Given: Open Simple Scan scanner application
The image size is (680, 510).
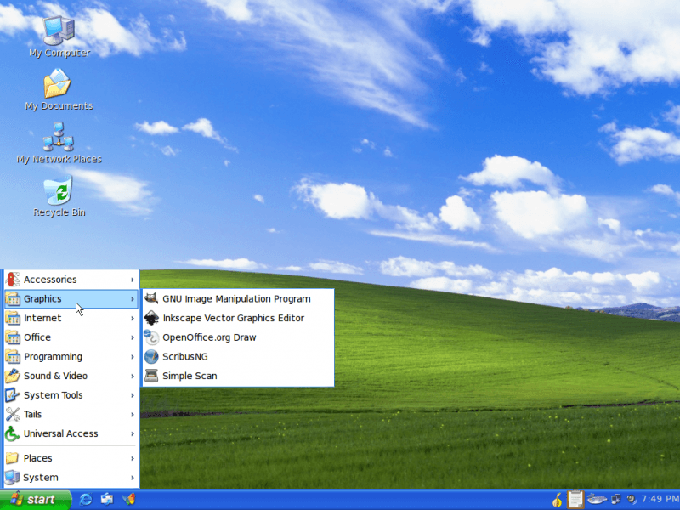Looking at the screenshot, I should [237, 376].
